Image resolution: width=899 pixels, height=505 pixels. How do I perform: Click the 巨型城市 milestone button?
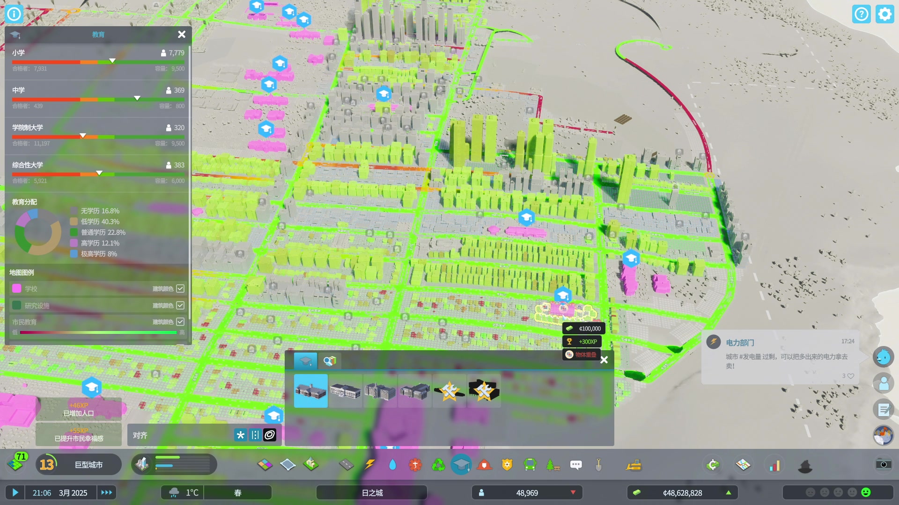[88, 465]
